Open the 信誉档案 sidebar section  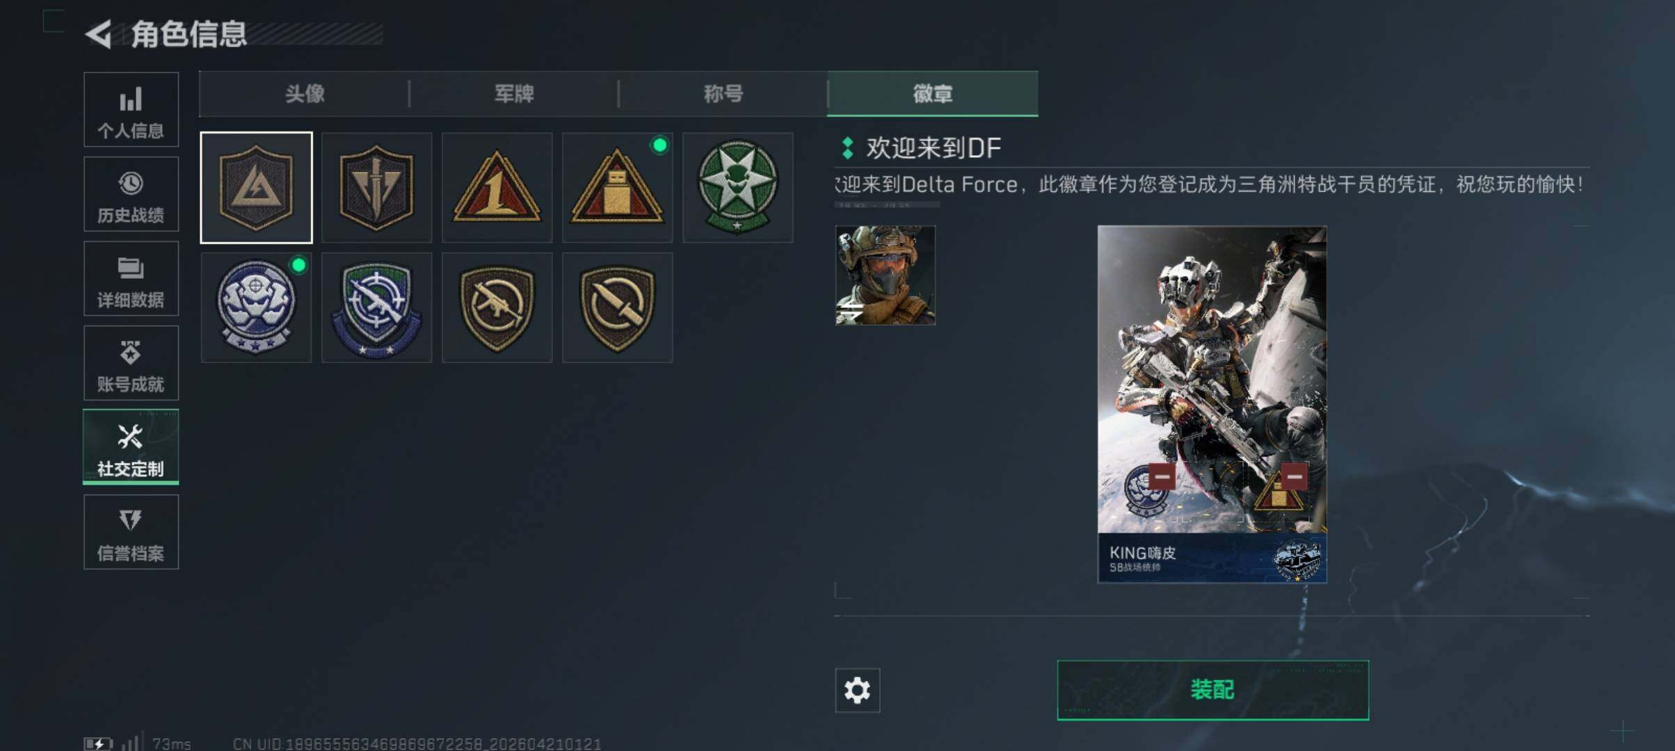point(131,532)
